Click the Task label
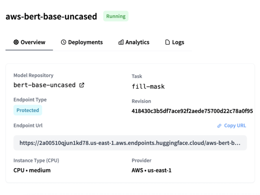Screen dimensions: 260x195 point(137,76)
